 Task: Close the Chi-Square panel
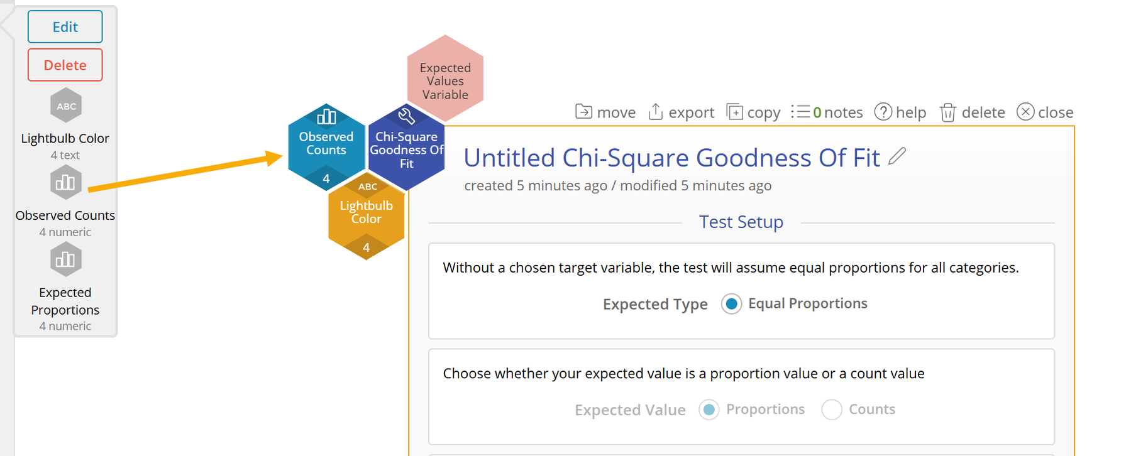pos(1025,112)
